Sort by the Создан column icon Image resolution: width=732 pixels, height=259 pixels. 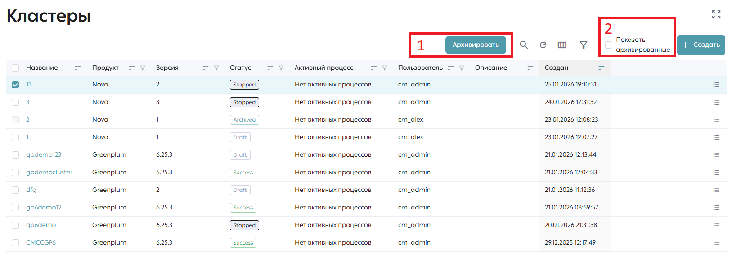tap(601, 68)
